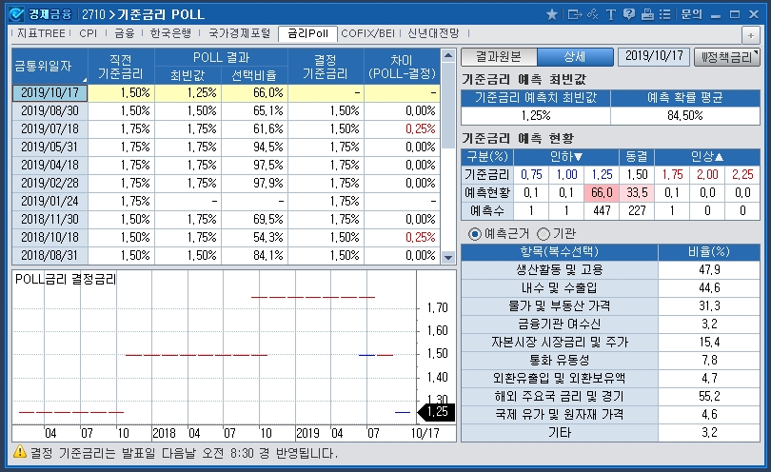Select the 2018/08/31 row date
Screen dimensions: 771x472
pos(49,256)
